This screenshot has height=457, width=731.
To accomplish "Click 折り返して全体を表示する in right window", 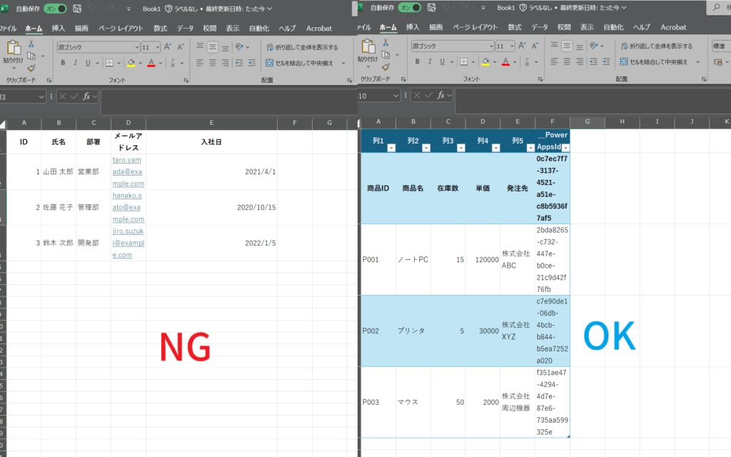I will pyautogui.click(x=656, y=47).
